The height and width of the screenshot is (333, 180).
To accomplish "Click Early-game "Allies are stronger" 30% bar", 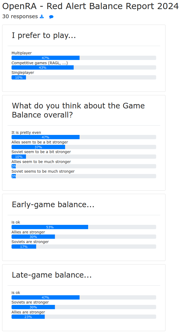I will coord(33,237).
